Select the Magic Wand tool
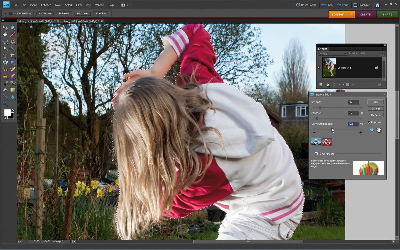This screenshot has height=250, width=400. pyautogui.click(x=5, y=49)
